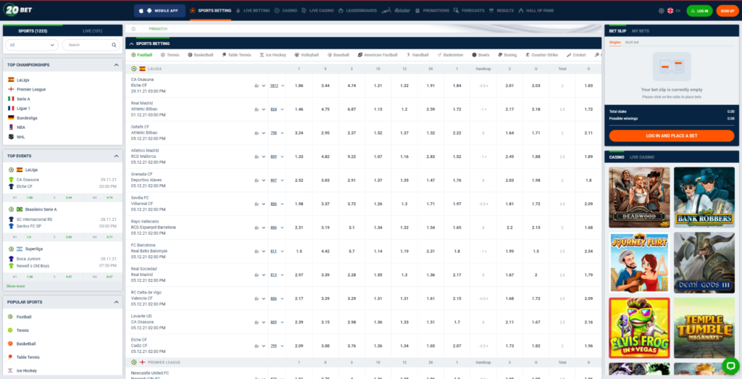Click the 20BET logo

click(17, 10)
